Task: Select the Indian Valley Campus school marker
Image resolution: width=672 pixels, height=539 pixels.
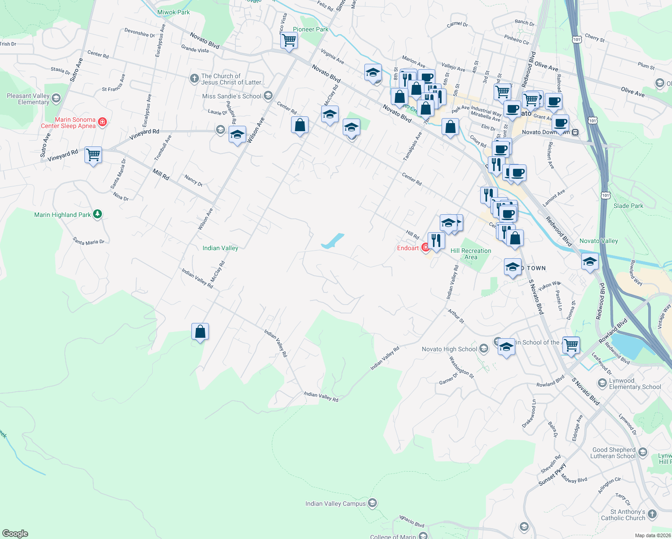Action: 372,503
